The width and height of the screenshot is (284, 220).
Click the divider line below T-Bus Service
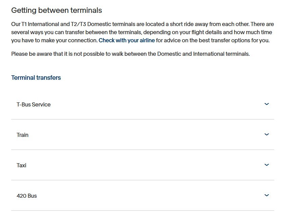click(x=143, y=119)
